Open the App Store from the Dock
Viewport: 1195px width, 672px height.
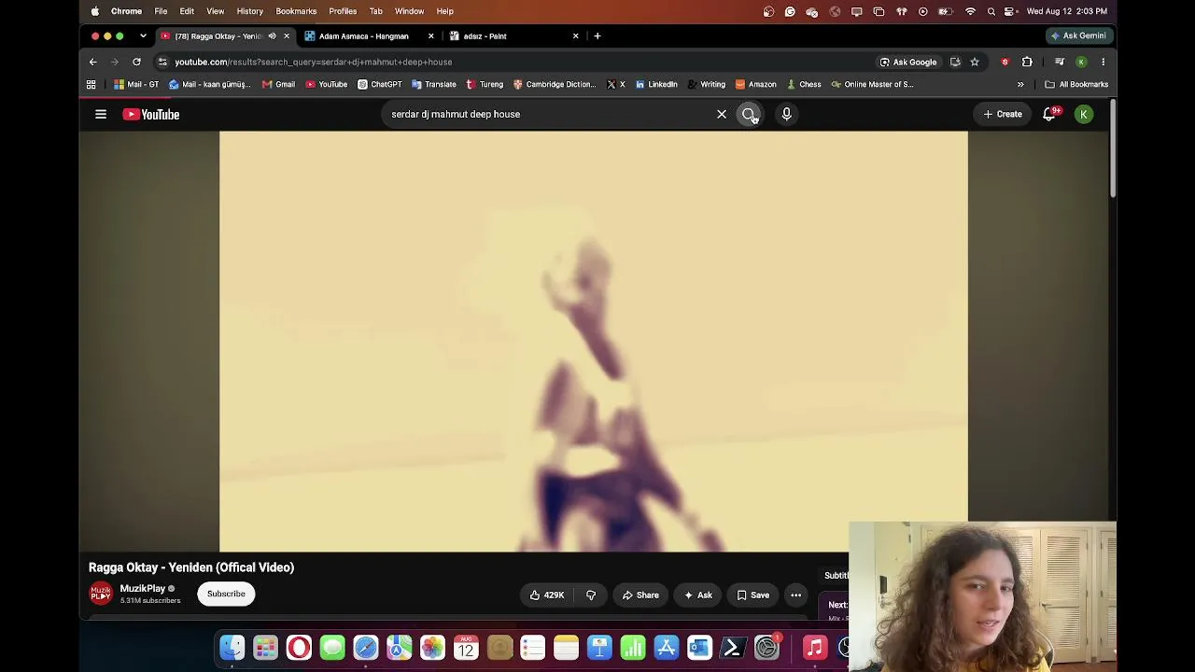tap(667, 648)
